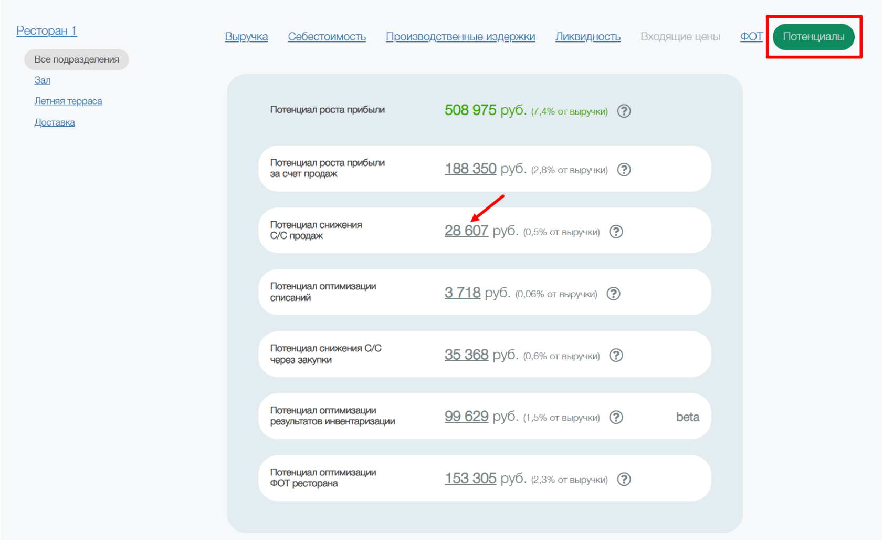Screen dimensions: 882x540
Task: Click the green Потенциалы button
Action: tap(813, 37)
